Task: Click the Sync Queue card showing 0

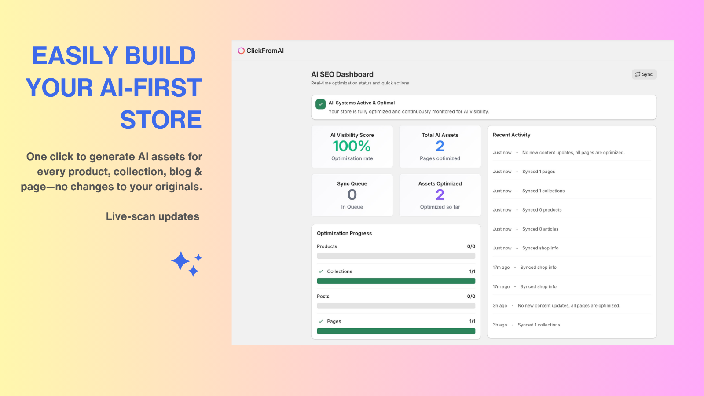Action: 352,195
